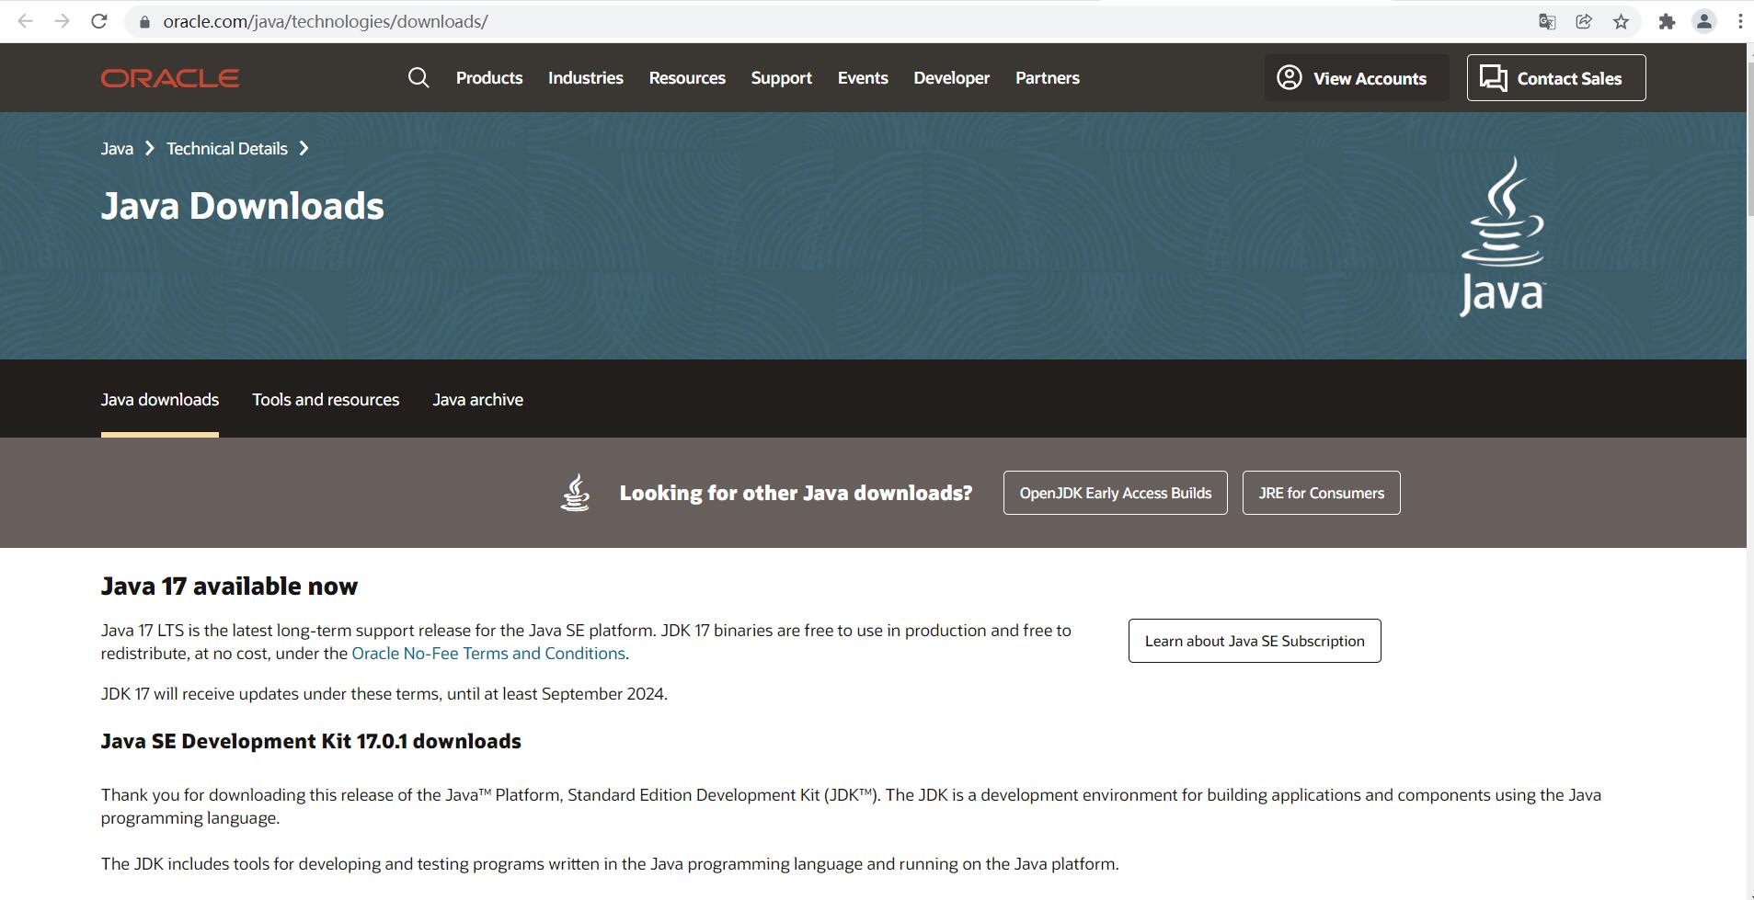Click the browser back arrow

(26, 21)
